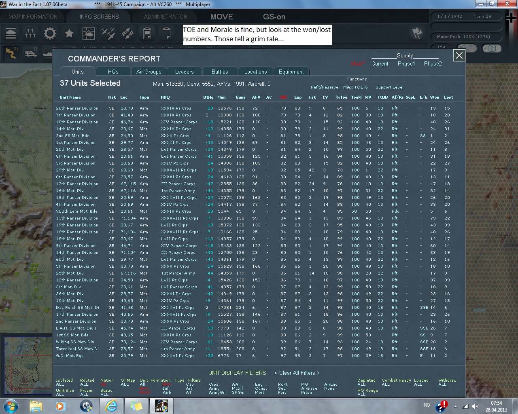
Task: Select Phase1 under Supply
Action: [x=406, y=63]
